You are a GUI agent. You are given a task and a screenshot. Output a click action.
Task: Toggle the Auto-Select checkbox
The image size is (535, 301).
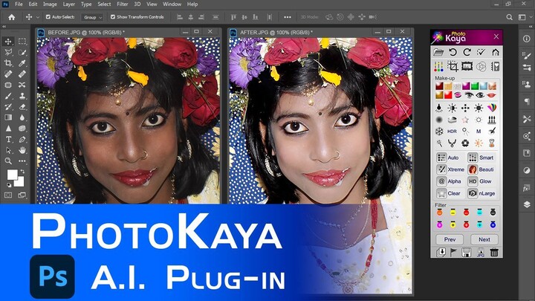point(48,16)
